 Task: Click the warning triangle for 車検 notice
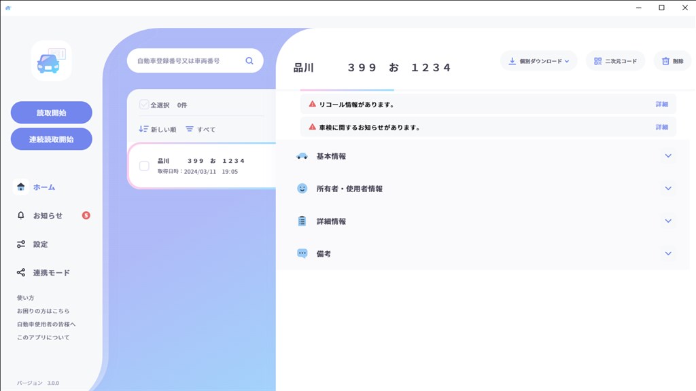(x=313, y=127)
